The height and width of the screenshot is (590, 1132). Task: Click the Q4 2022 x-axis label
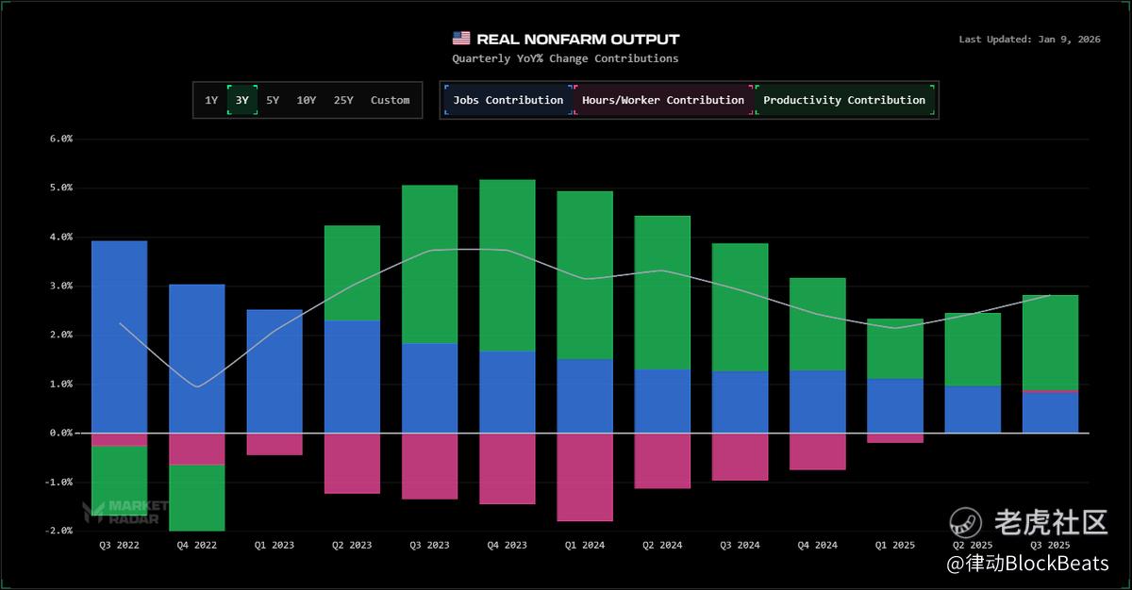[196, 545]
